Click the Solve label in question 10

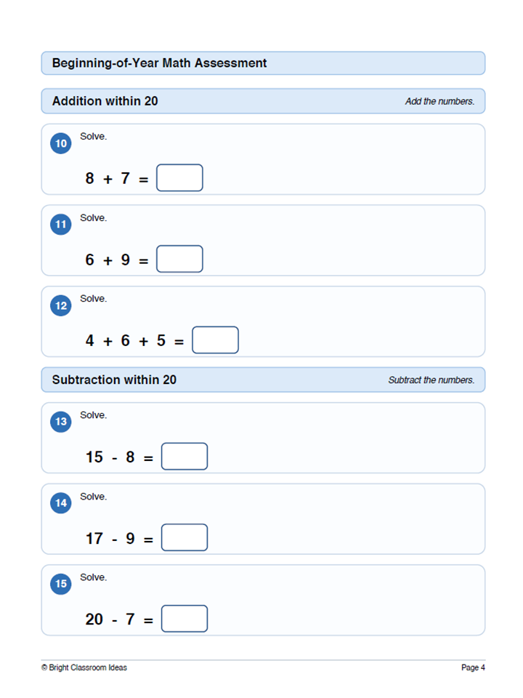coord(94,137)
